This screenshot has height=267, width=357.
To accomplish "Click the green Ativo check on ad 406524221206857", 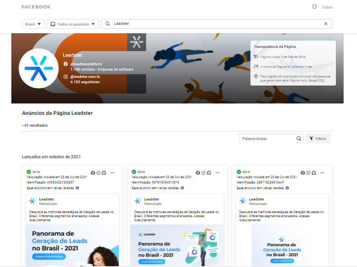I will point(29,172).
